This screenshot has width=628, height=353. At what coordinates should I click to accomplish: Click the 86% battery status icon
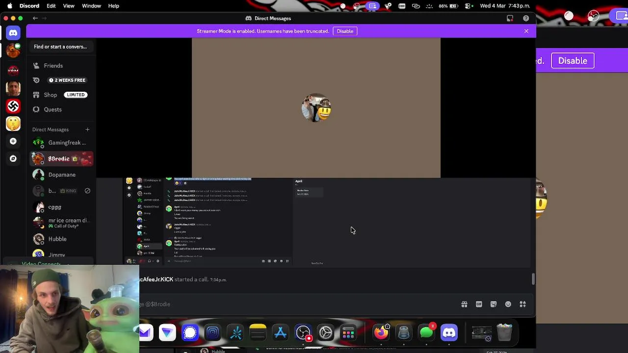point(448,6)
